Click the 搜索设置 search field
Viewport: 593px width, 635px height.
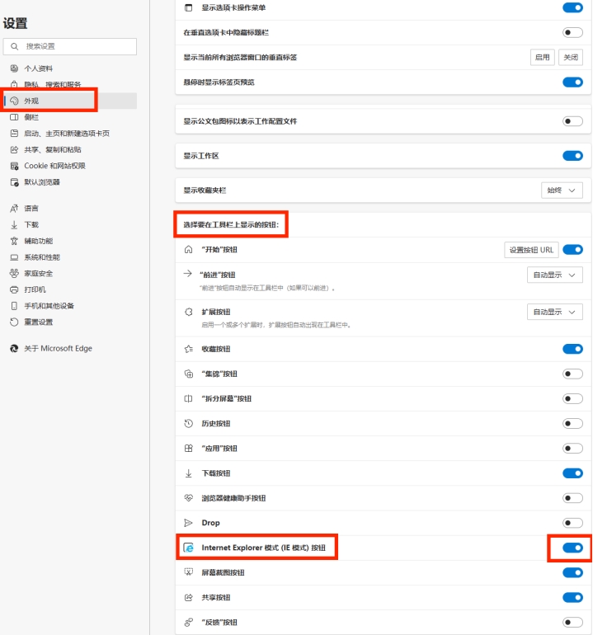tap(74, 47)
